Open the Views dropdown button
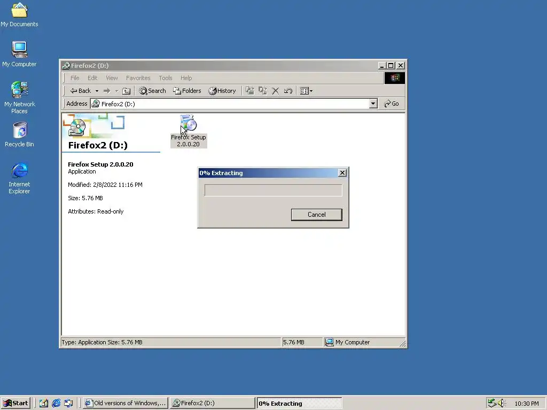Image resolution: width=547 pixels, height=410 pixels. [306, 91]
